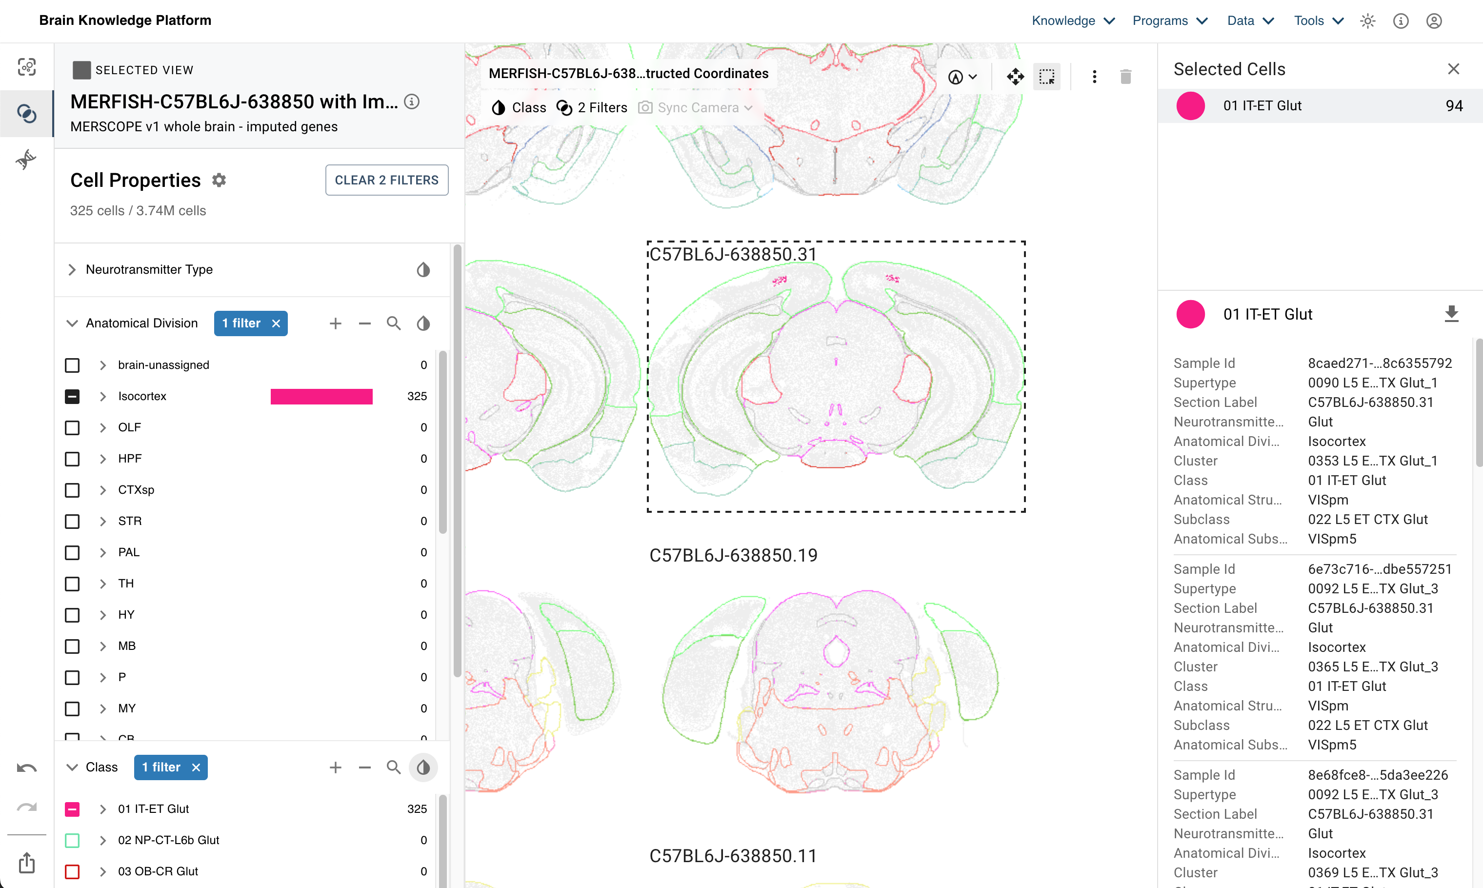Open the filters sidebar icon
Viewport: 1483px width, 888px height.
tap(26, 113)
